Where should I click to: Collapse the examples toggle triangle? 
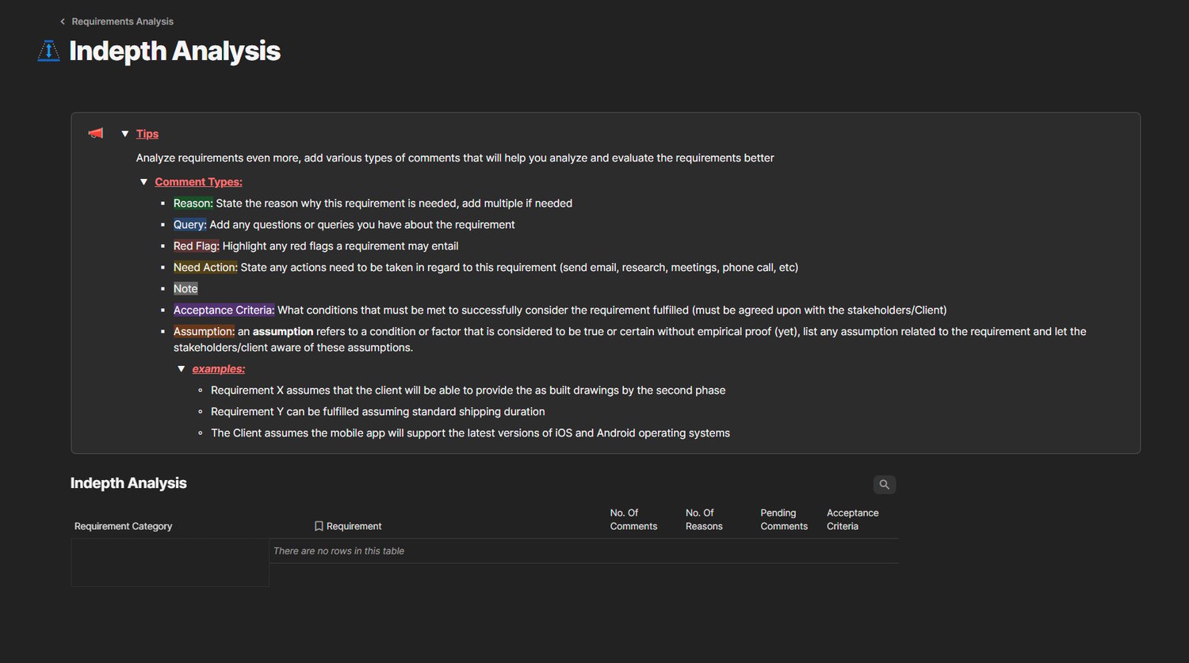point(182,369)
